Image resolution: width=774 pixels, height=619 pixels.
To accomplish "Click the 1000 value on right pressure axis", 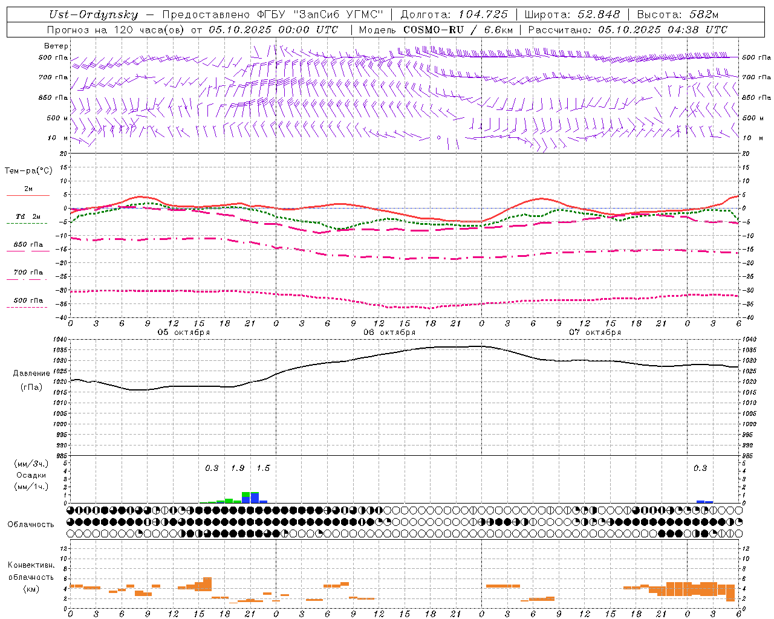I will click(749, 424).
